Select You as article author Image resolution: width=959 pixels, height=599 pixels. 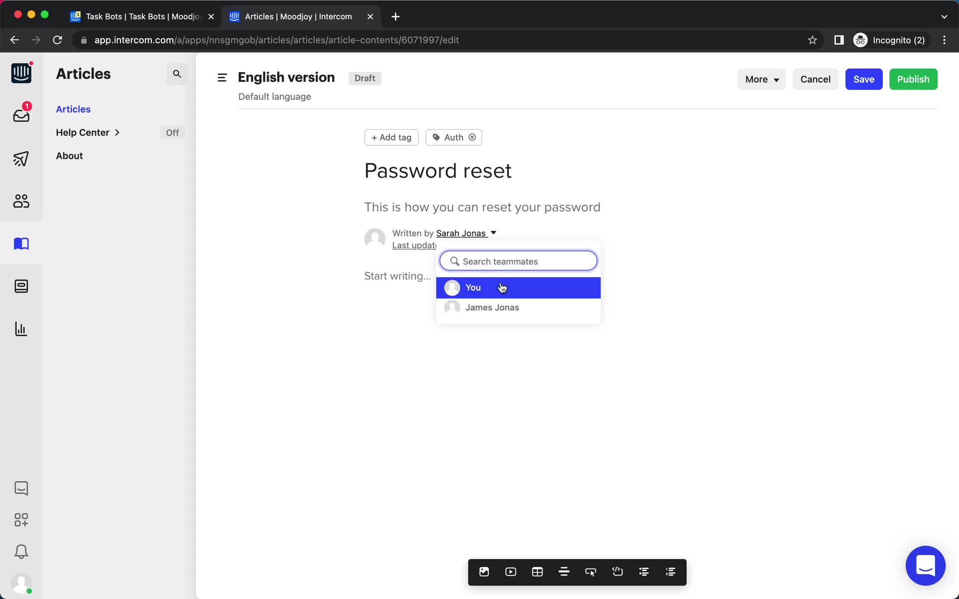tap(518, 287)
